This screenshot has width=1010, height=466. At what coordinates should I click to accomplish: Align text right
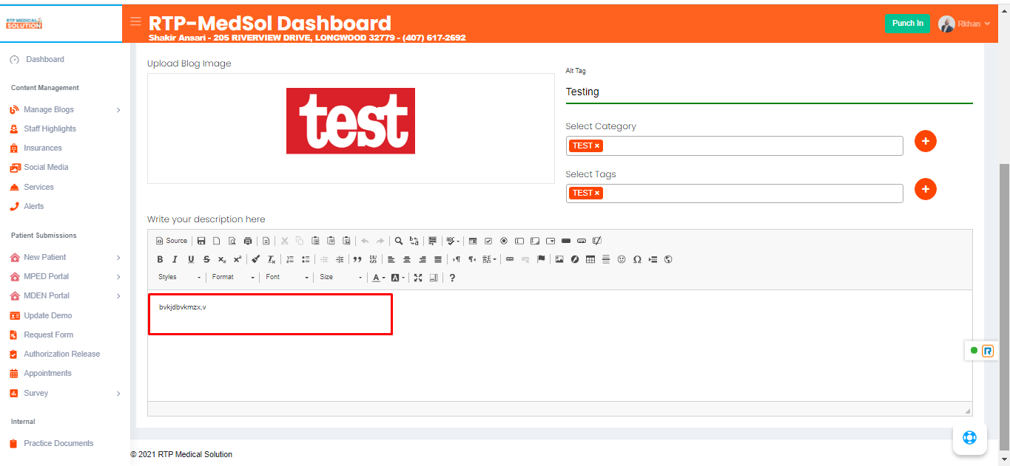(x=422, y=259)
